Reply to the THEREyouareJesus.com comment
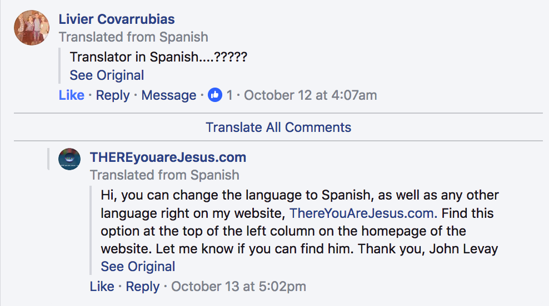 (x=143, y=287)
